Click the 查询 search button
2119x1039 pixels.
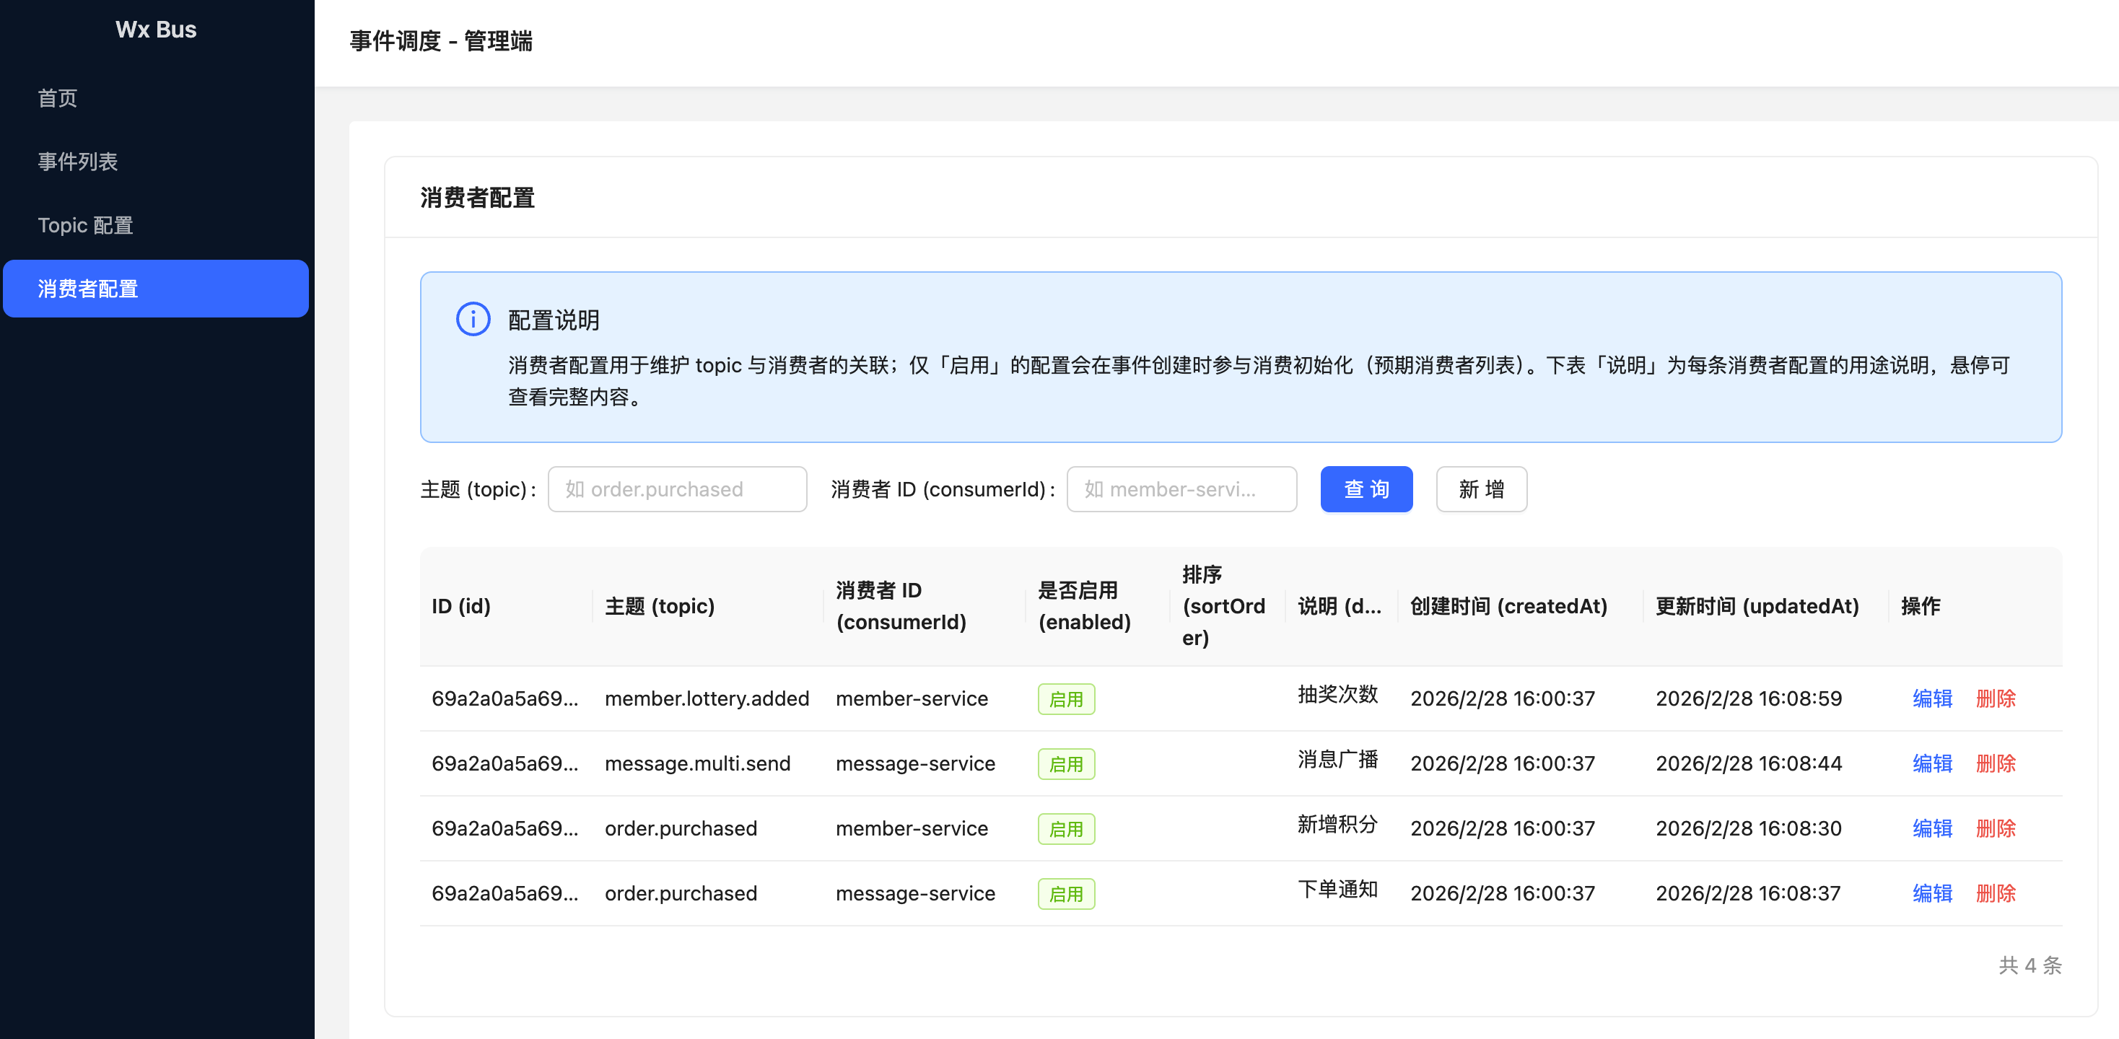pyautogui.click(x=1366, y=489)
